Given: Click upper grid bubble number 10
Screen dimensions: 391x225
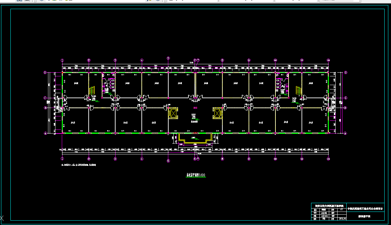Looking at the screenshot, I should click(x=275, y=60).
